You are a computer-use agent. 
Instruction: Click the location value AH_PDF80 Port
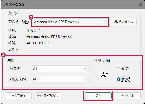point(38,43)
